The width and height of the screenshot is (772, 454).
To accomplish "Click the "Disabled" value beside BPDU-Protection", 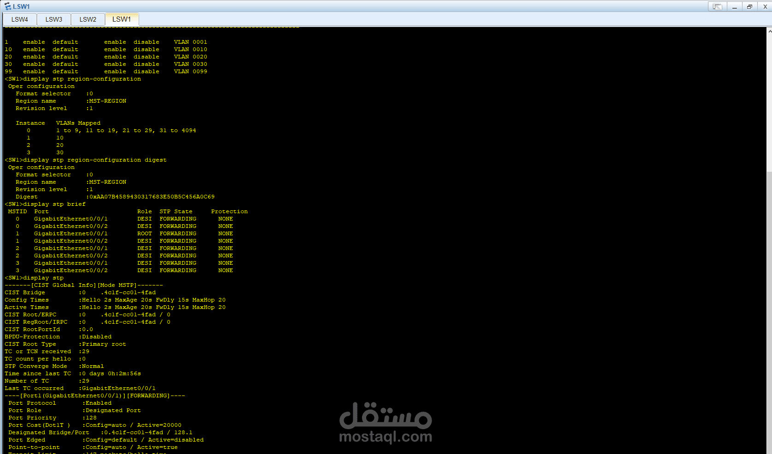I will pos(97,337).
